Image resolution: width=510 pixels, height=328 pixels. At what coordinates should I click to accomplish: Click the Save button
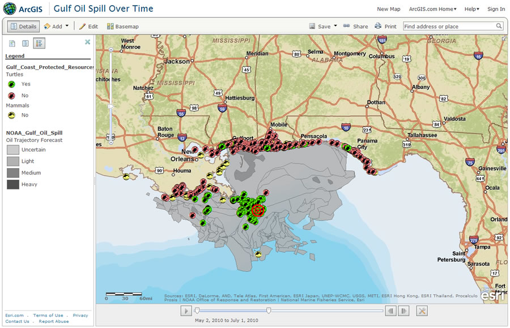pyautogui.click(x=320, y=27)
